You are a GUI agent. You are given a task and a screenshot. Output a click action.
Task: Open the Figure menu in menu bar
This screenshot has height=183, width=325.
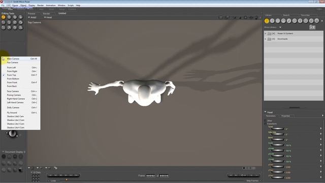click(15, 6)
